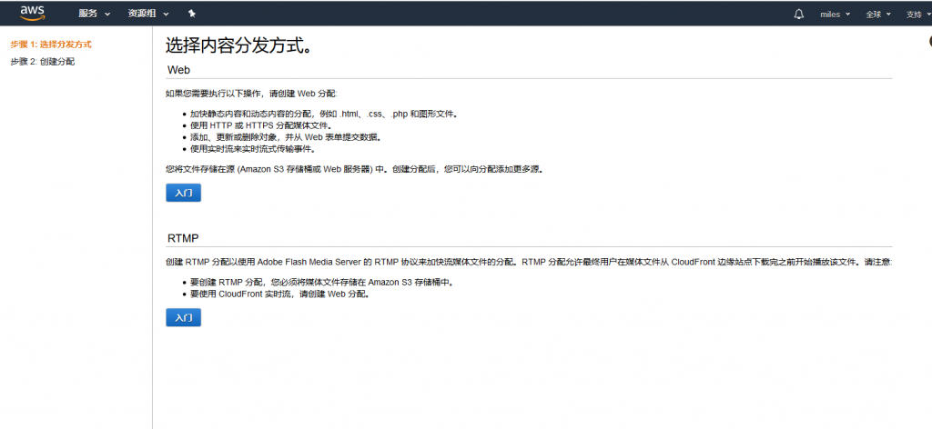Click the AWS logo home icon

click(x=32, y=13)
